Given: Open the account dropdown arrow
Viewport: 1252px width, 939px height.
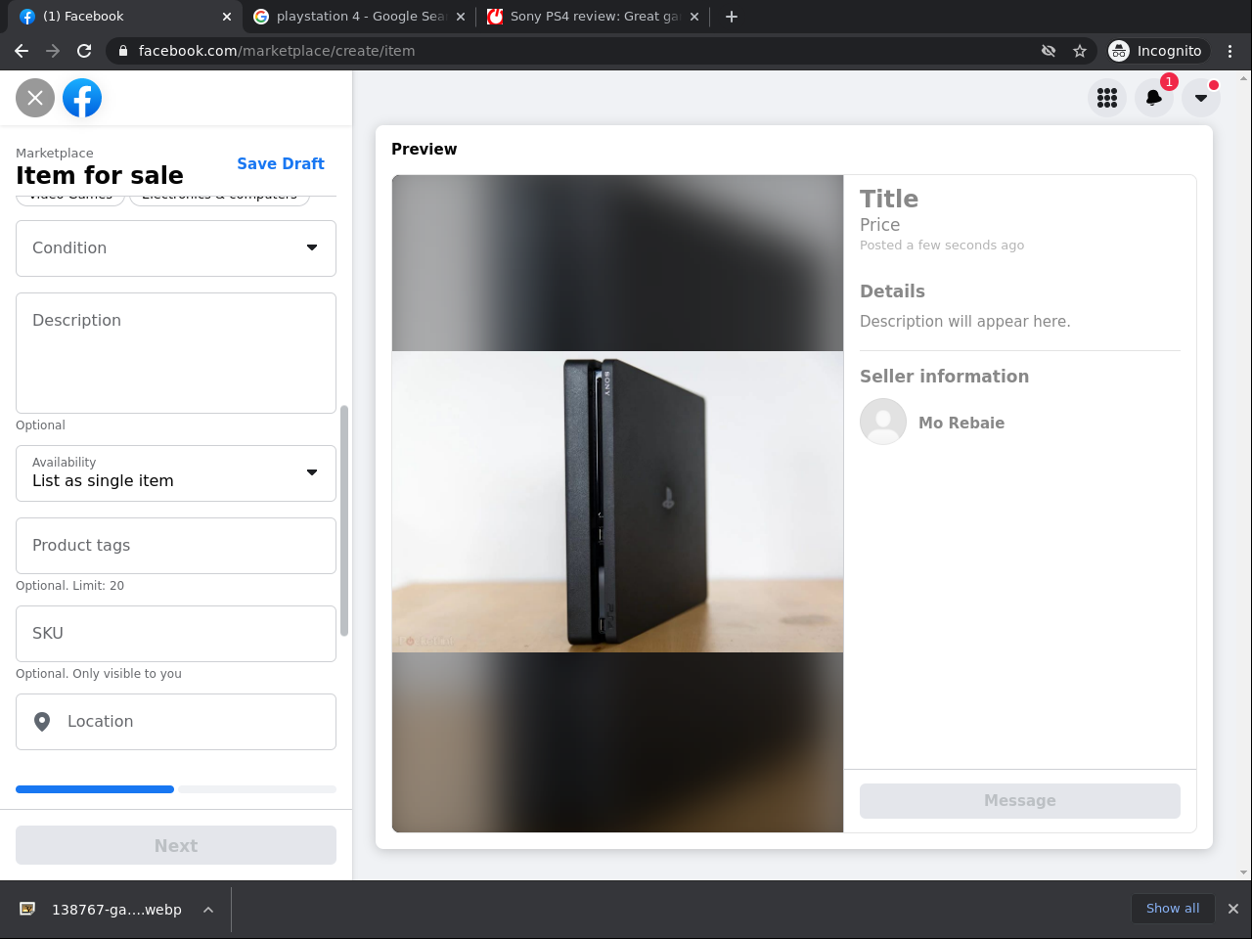Looking at the screenshot, I should coord(1201,98).
